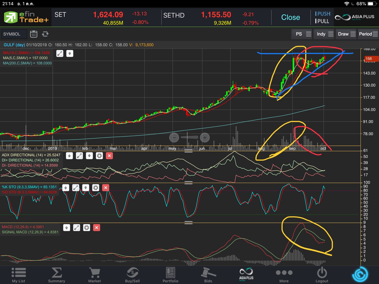Open the Bids tab
The height and width of the screenshot is (284, 379).
click(x=208, y=275)
